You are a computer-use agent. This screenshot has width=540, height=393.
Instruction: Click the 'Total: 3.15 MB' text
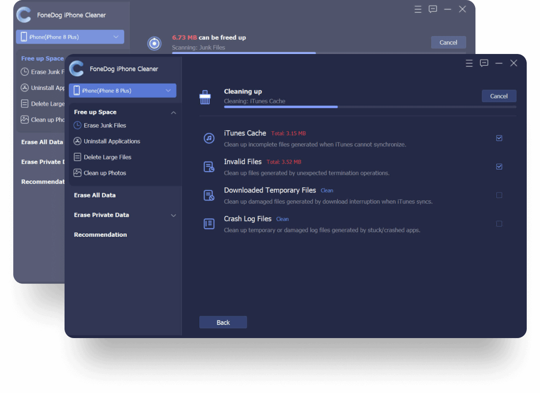click(x=288, y=134)
